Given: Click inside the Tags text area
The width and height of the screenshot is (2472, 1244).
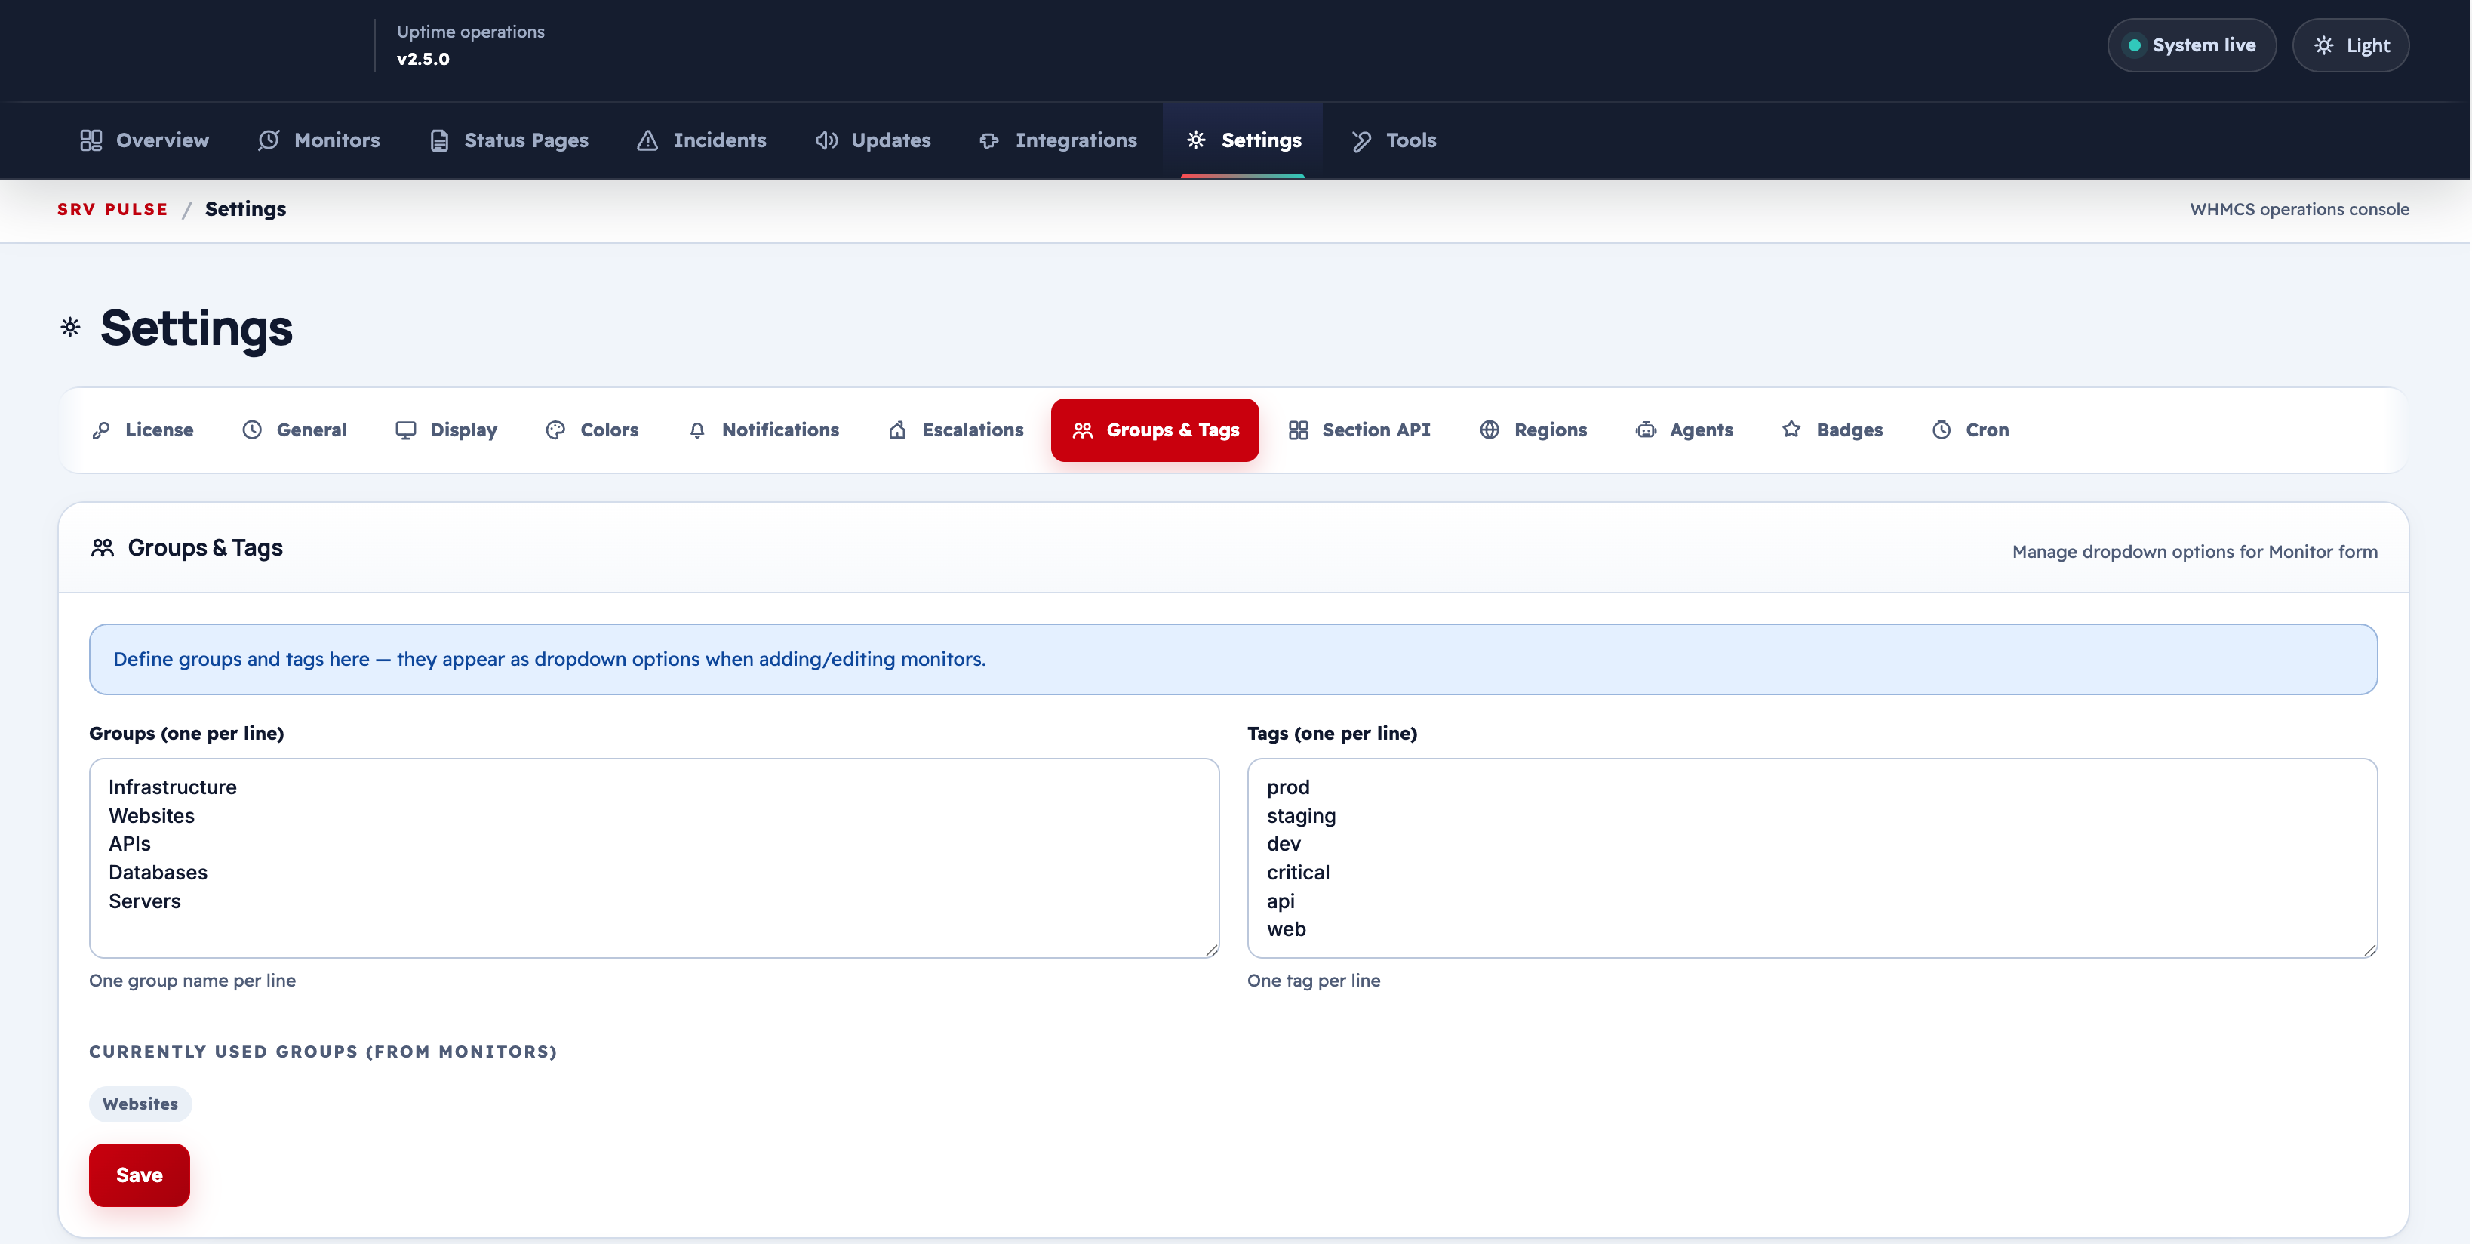Looking at the screenshot, I should tap(1812, 858).
